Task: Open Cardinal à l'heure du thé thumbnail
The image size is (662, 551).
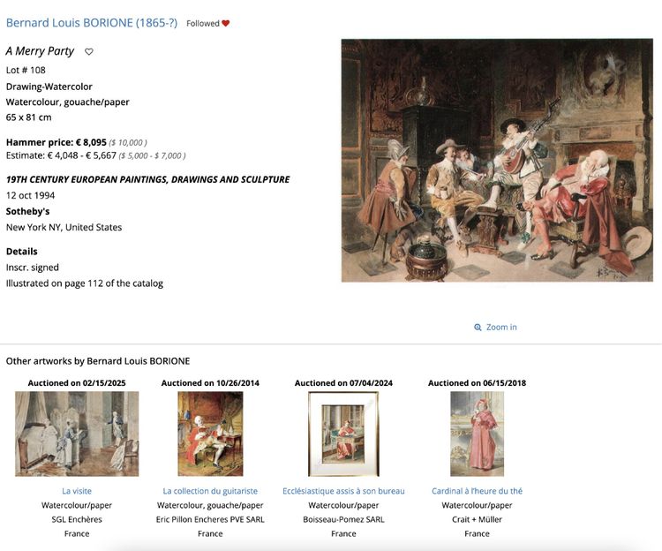Action: 477,434
